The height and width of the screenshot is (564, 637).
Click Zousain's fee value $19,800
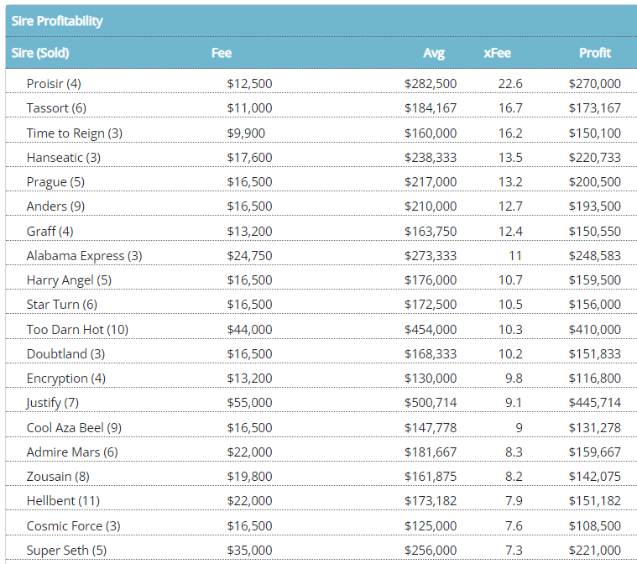249,477
